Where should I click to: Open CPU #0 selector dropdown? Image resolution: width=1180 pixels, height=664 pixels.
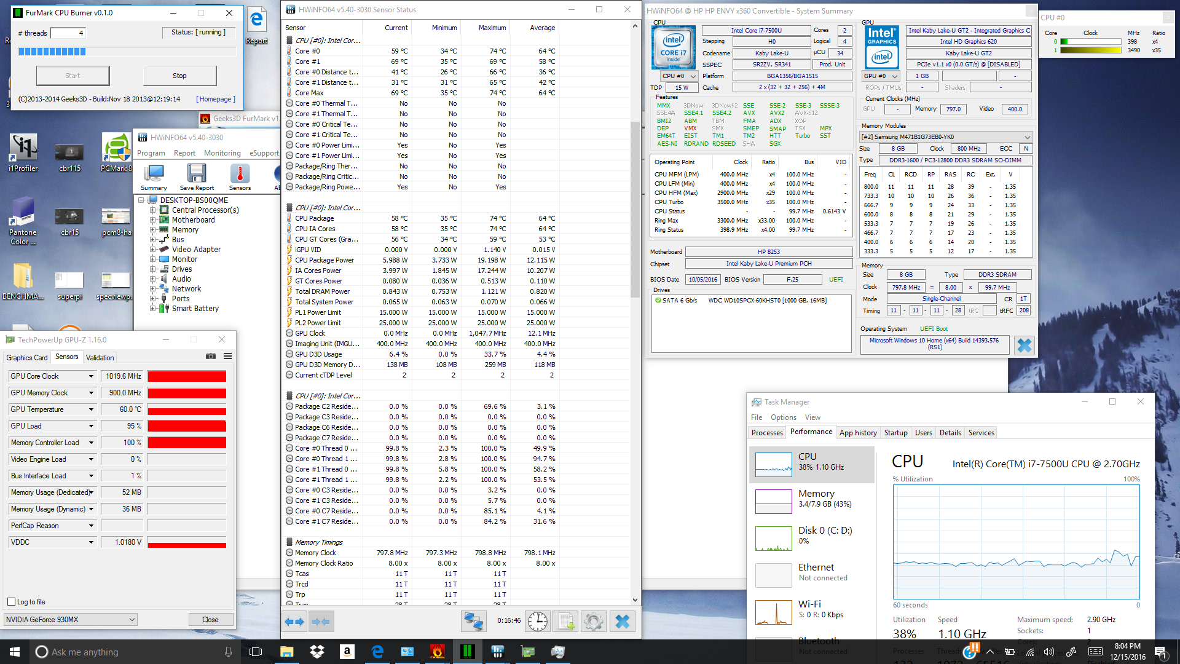[679, 76]
